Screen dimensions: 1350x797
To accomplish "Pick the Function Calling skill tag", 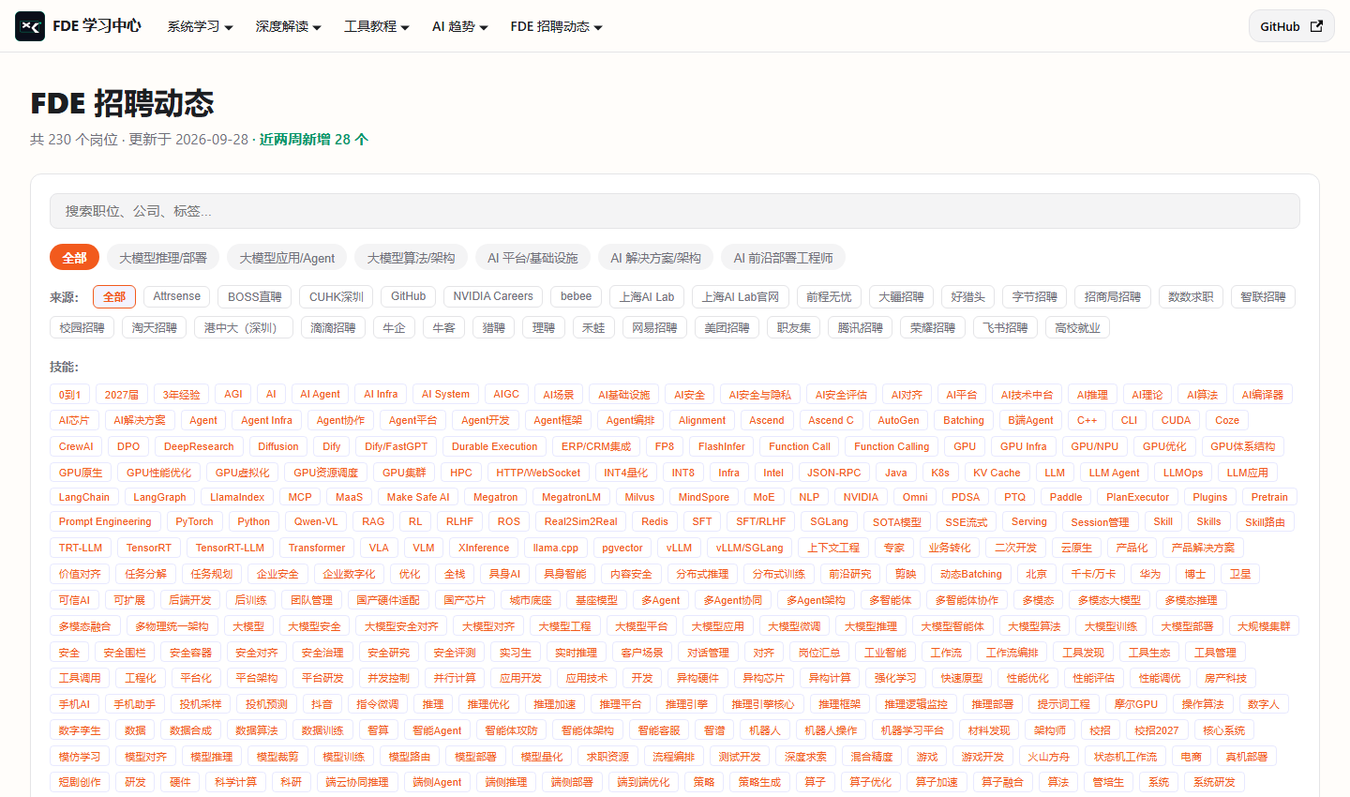I will pyautogui.click(x=892, y=447).
